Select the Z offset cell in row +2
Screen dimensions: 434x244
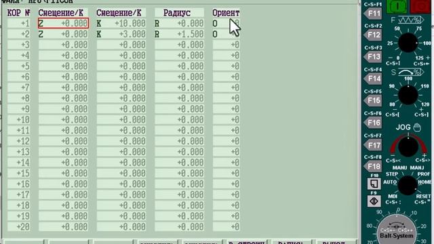click(x=63, y=34)
